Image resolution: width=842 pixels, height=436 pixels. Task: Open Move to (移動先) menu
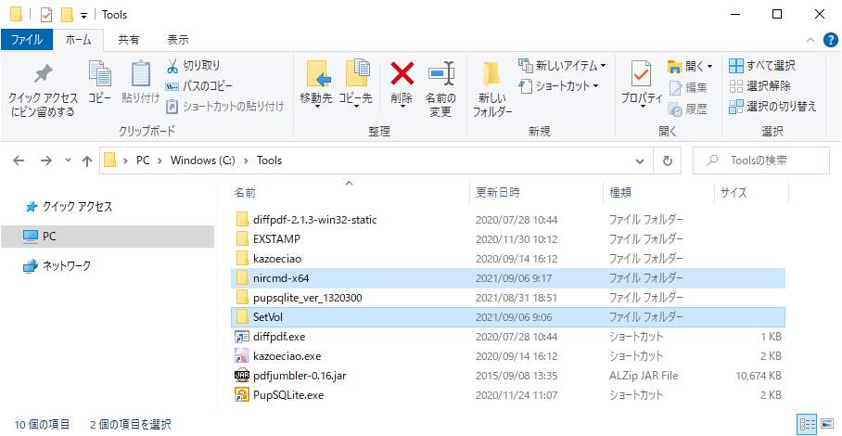tap(316, 84)
